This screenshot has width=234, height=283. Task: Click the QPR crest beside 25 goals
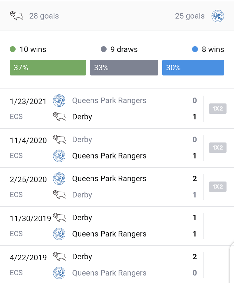tap(218, 16)
